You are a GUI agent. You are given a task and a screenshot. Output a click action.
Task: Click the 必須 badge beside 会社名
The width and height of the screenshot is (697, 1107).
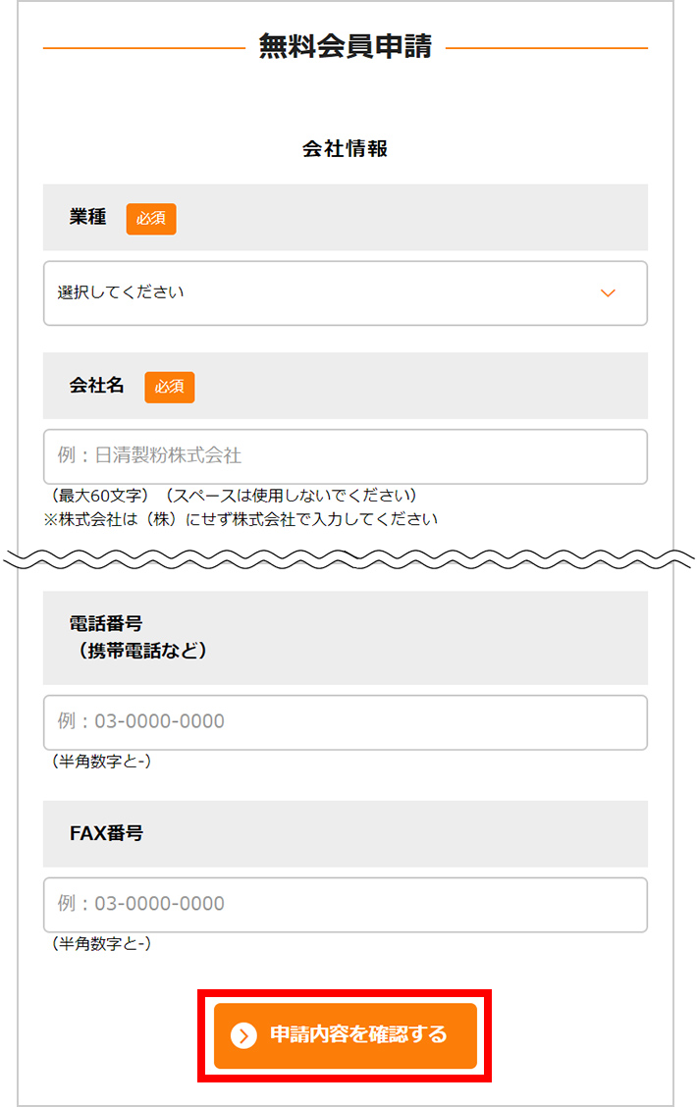click(170, 387)
